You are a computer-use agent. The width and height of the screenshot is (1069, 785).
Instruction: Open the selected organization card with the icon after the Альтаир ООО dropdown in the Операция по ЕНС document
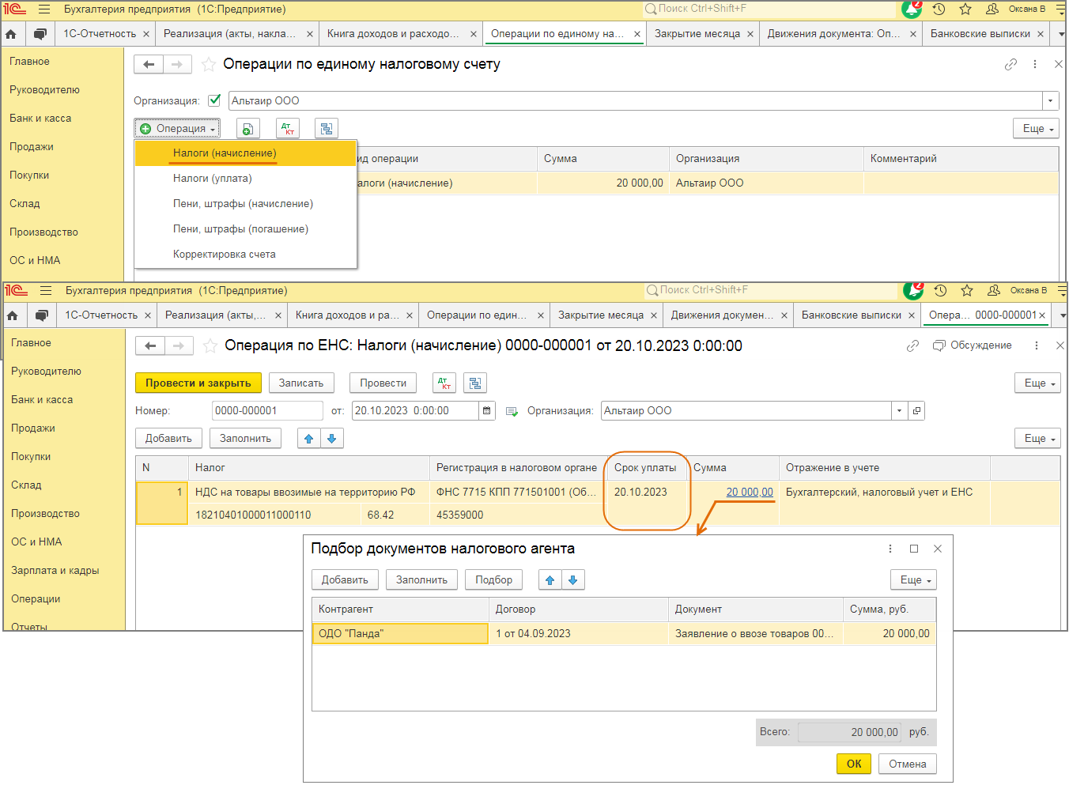917,411
